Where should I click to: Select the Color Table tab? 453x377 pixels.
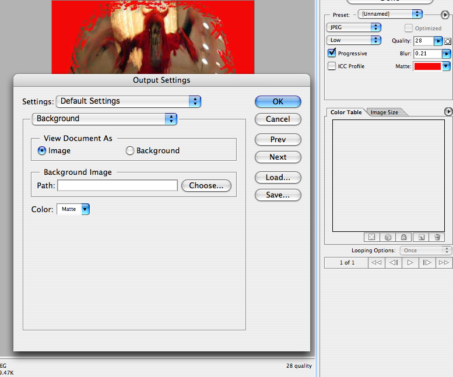coord(346,112)
